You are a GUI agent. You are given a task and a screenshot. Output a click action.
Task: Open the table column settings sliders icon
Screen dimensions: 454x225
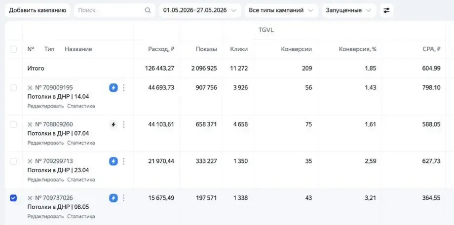click(x=386, y=10)
